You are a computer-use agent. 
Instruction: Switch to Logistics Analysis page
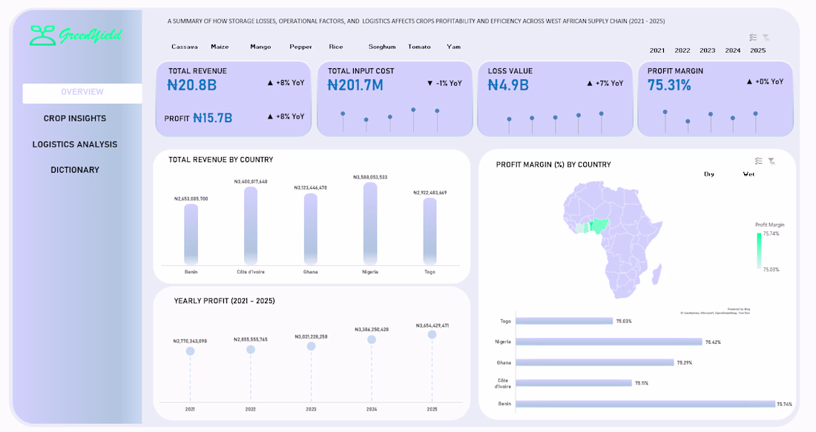[75, 144]
